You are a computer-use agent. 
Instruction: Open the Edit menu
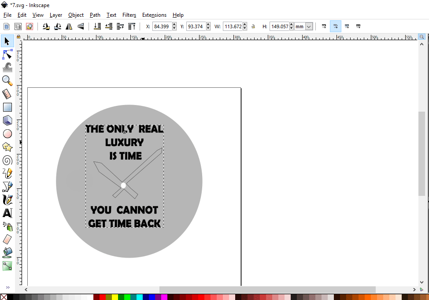(22, 15)
